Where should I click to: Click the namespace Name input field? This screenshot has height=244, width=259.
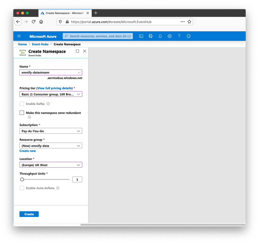pyautogui.click(x=51, y=72)
